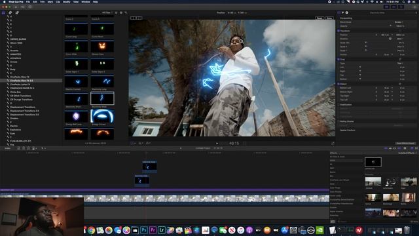Viewport: 419px width, 236px height.
Task: Click the Done button above the viewer
Action: [329, 18]
